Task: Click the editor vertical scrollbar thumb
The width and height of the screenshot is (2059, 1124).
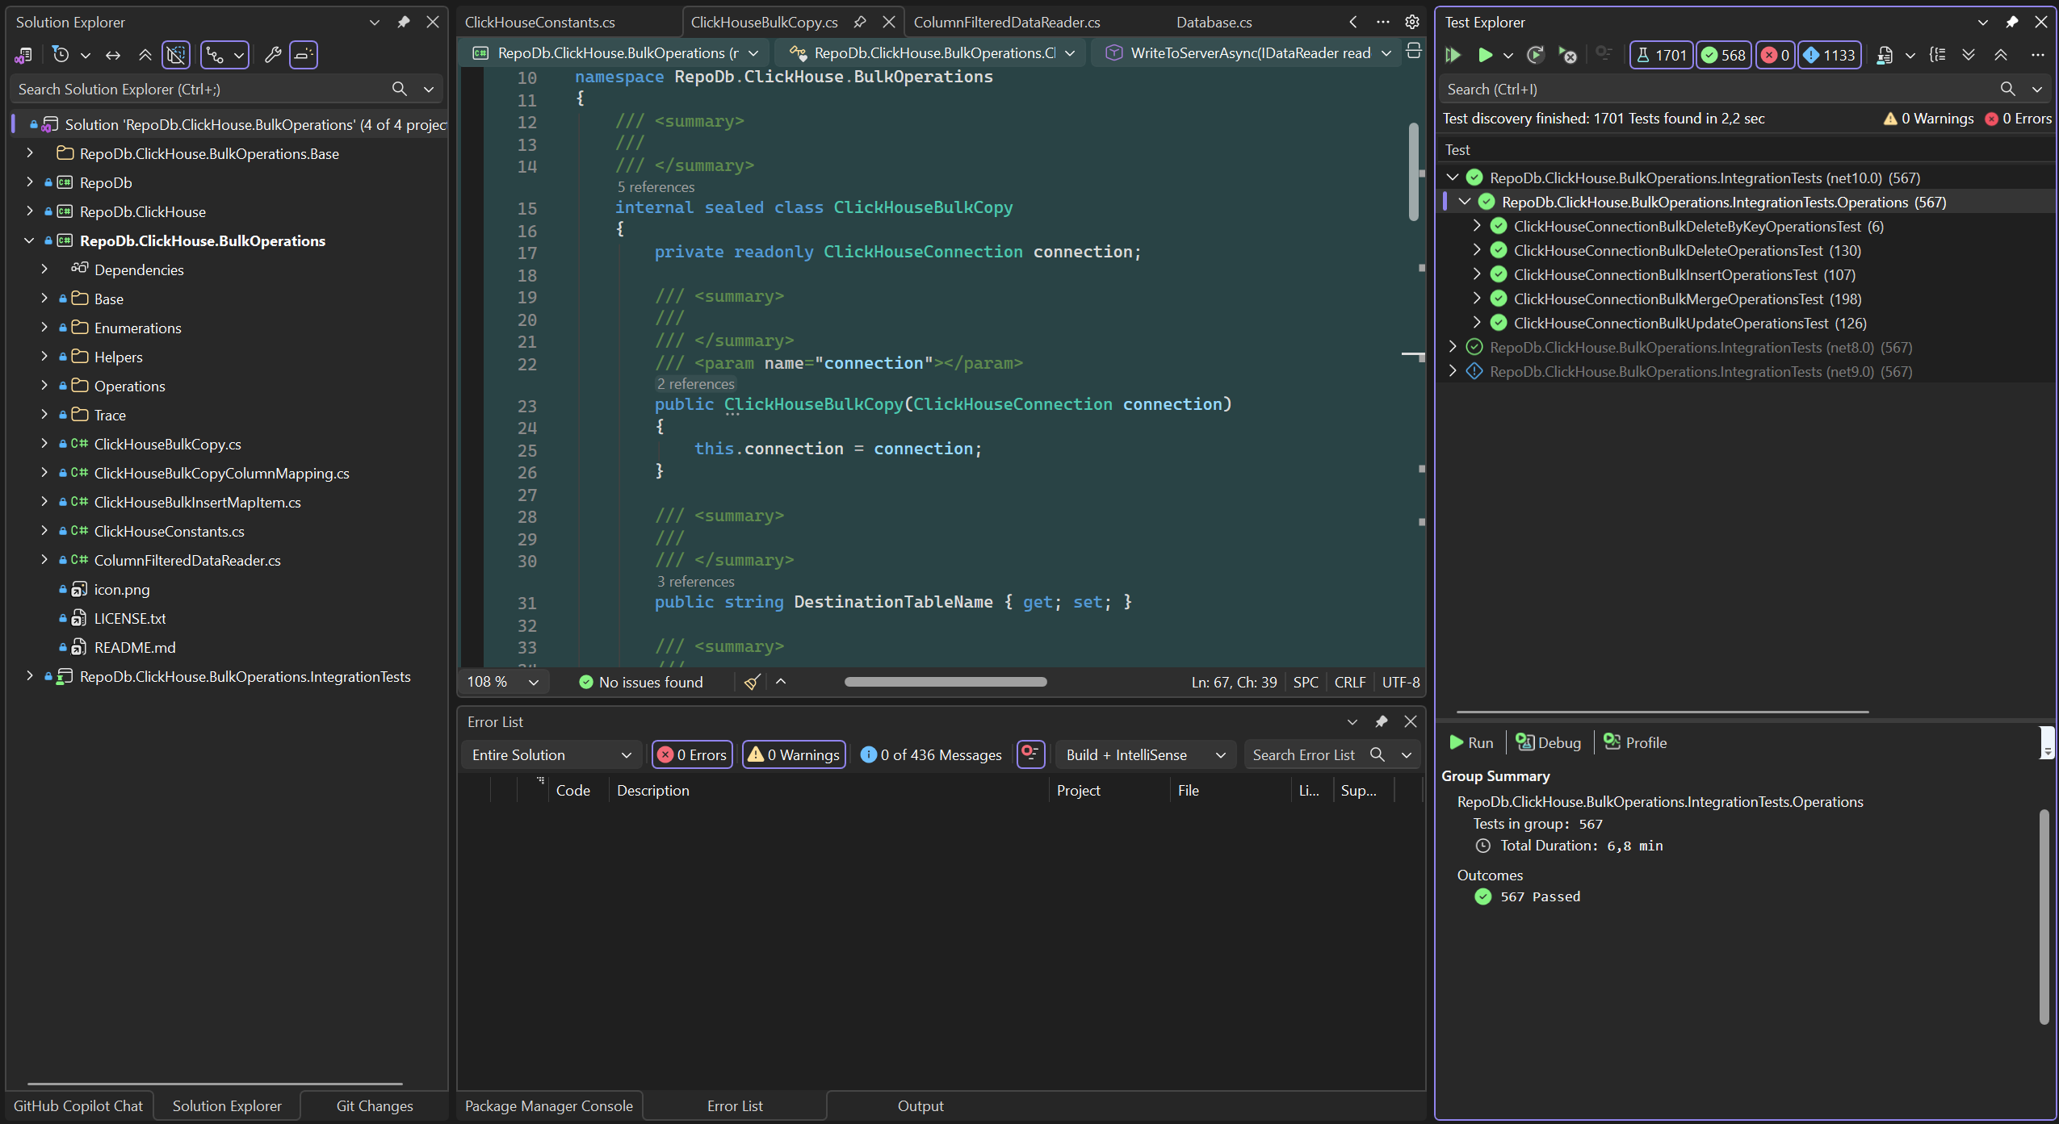Action: pyautogui.click(x=1414, y=171)
